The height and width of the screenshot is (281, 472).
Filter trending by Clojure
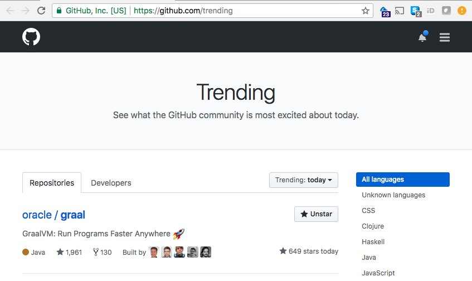373,226
